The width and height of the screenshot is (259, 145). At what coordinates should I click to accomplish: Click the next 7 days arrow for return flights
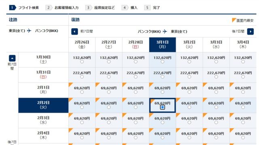click(x=250, y=31)
